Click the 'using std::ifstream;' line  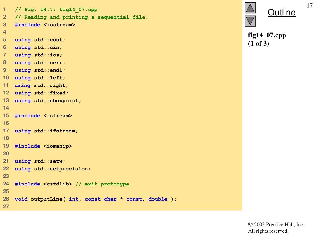(46, 131)
